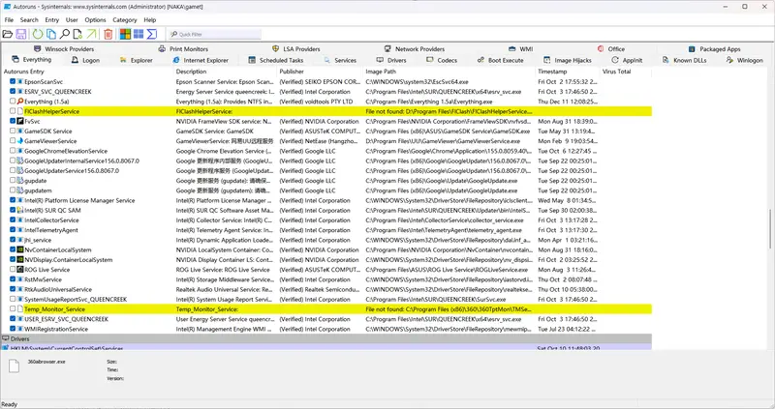Click the NvContainerLocalSystem row icon
The height and width of the screenshot is (409, 775).
point(20,249)
